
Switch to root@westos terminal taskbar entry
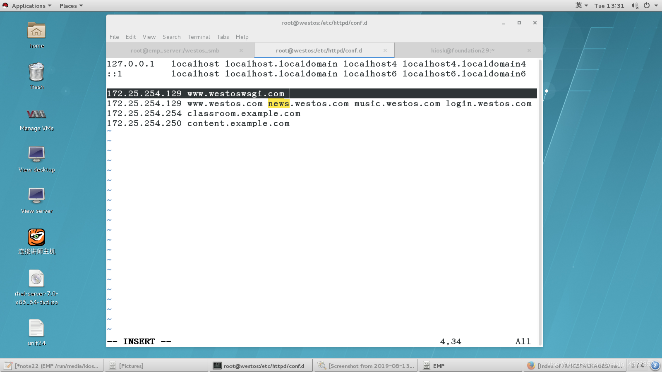(x=261, y=366)
